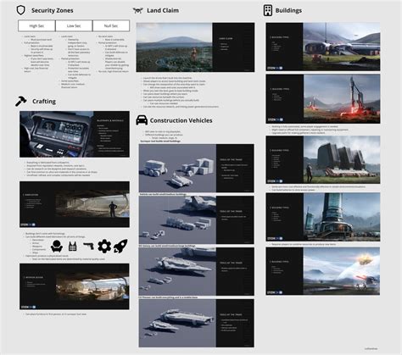Image resolution: width=402 pixels, height=355 pixels.
Task: Select the Null Sec box
Action: 111,25
